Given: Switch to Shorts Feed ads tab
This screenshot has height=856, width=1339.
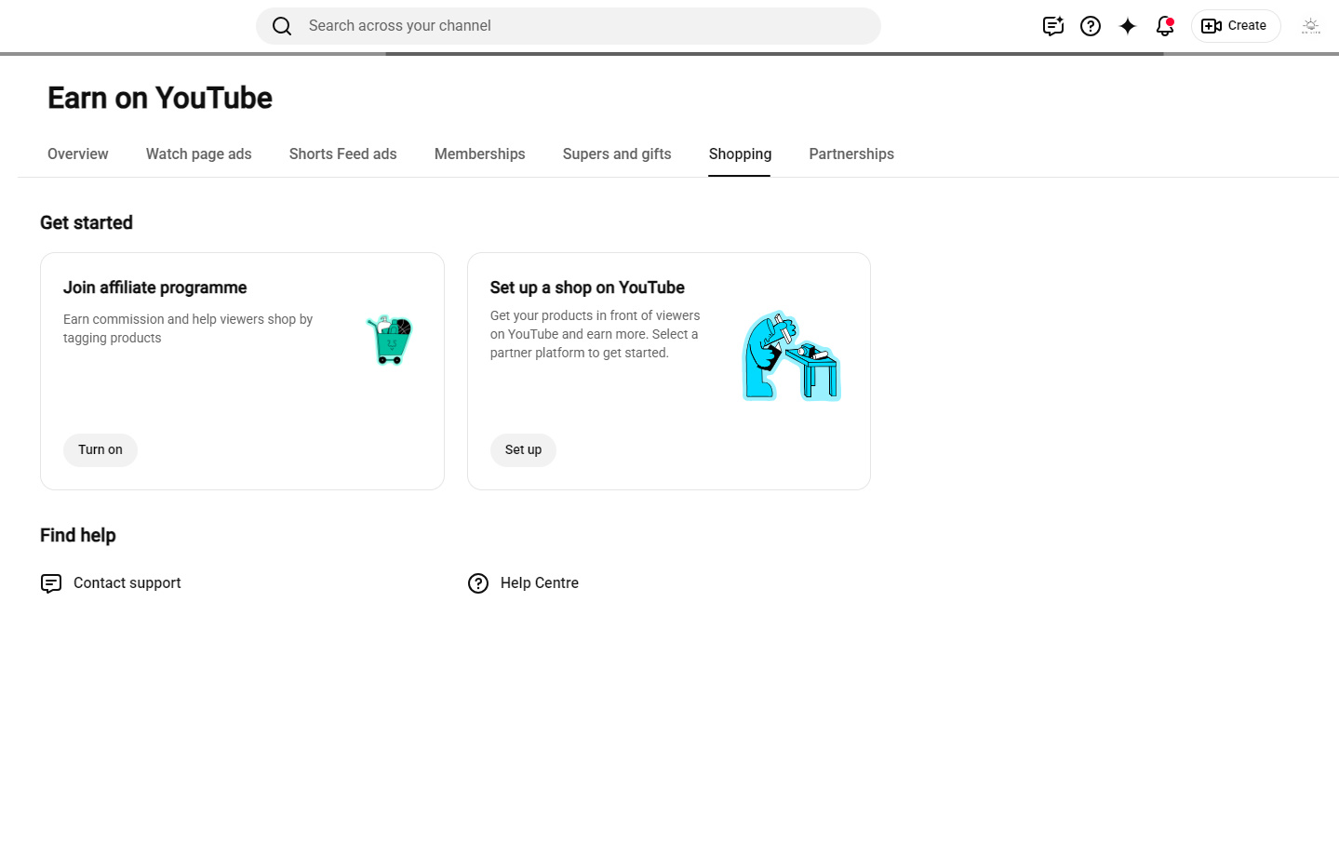Looking at the screenshot, I should coord(343,154).
